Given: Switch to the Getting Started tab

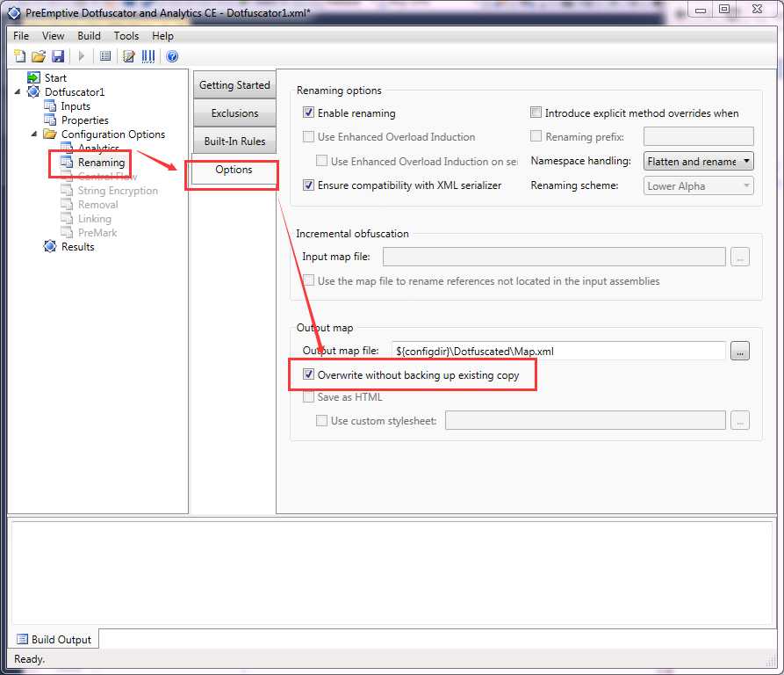Looking at the screenshot, I should coord(234,85).
